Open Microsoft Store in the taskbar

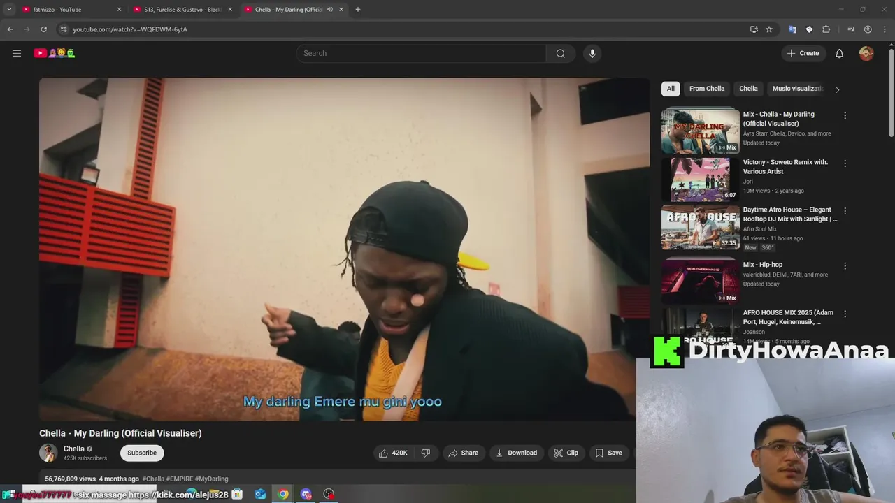pyautogui.click(x=237, y=494)
